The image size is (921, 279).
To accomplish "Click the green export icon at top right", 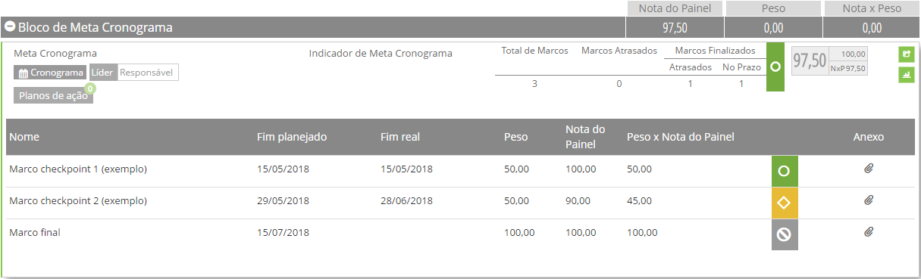I will tap(906, 54).
